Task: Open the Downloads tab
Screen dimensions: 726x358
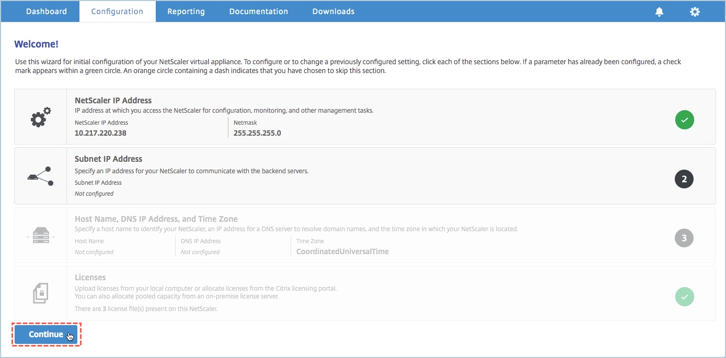Action: 333,11
